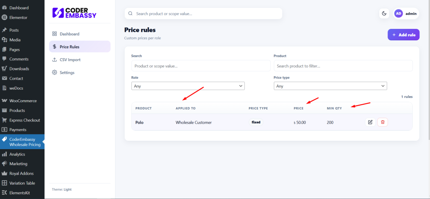Open the plugin Settings gear icon
This screenshot has height=199, width=430.
pos(55,72)
